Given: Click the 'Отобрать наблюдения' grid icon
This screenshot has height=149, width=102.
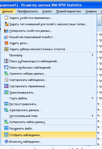Looking at the screenshot, I should [6, 135].
